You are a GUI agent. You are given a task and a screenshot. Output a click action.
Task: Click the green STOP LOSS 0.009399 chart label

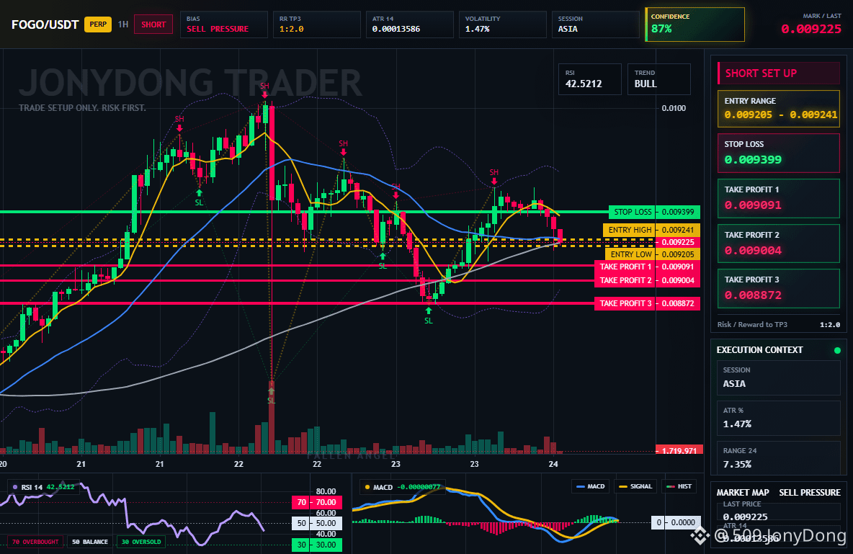click(x=654, y=213)
